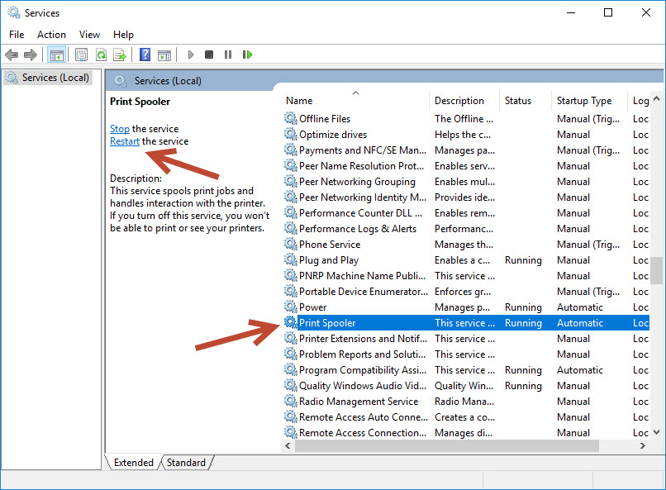Click the Forward navigation arrow

click(31, 55)
